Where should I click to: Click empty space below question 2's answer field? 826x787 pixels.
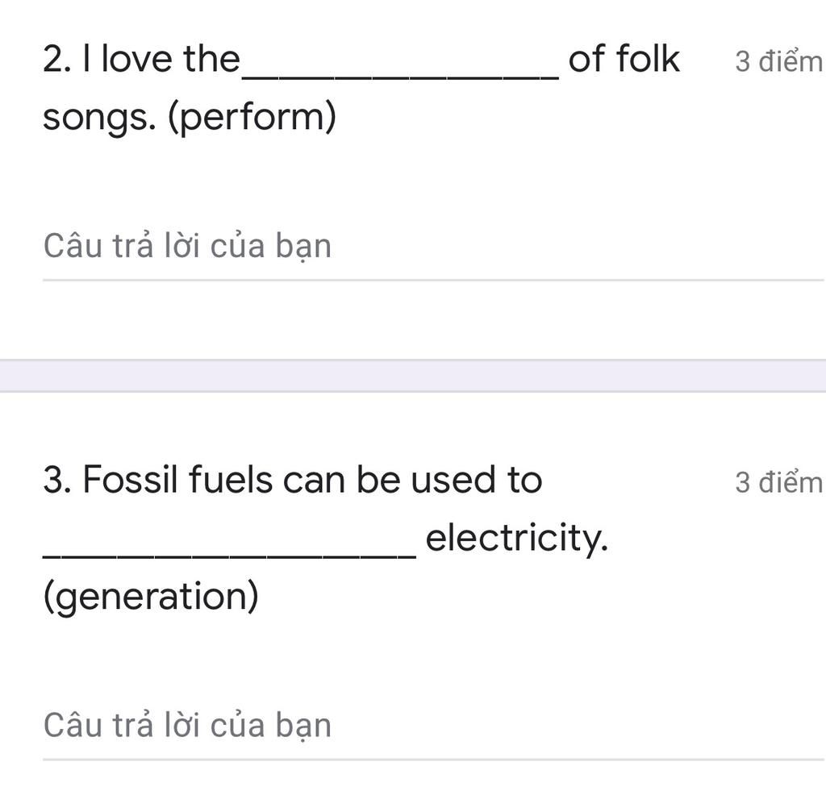[x=413, y=320]
